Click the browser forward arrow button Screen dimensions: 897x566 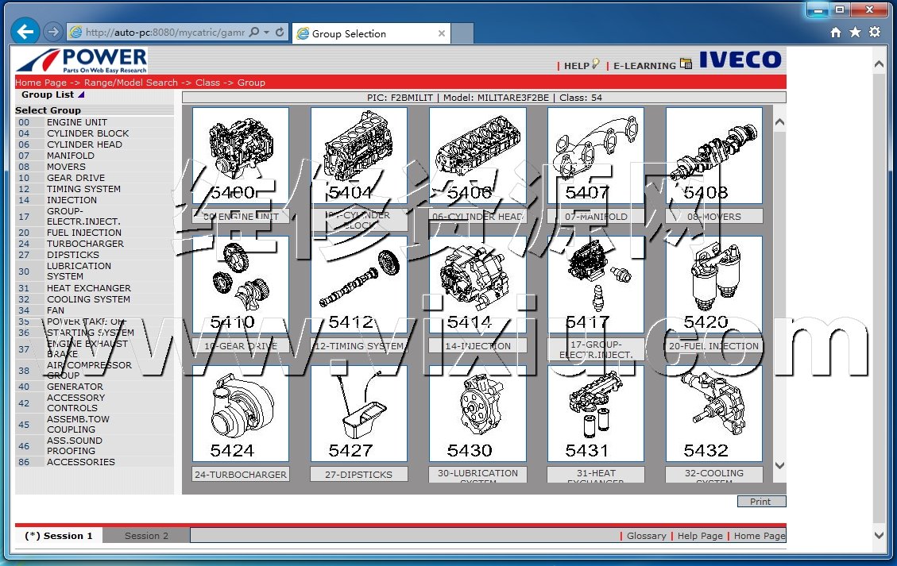tap(52, 32)
